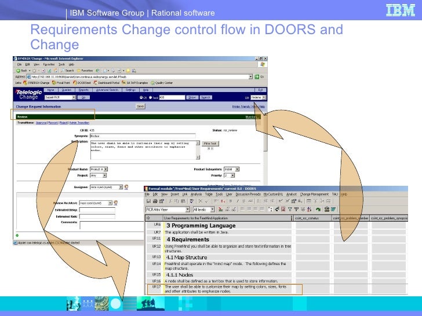Click the IE Search toolbar button

pyautogui.click(x=67, y=71)
